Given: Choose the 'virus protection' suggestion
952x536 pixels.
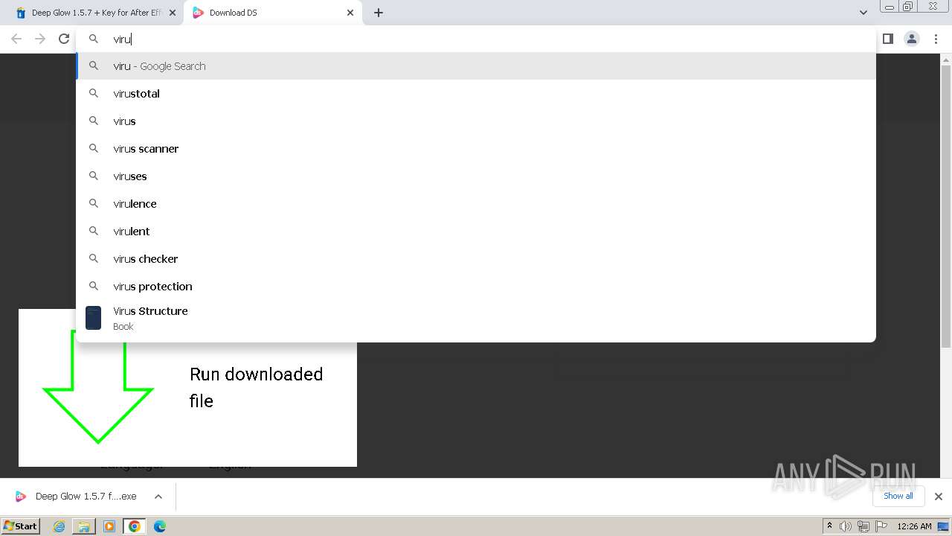Looking at the screenshot, I should pos(476,287).
